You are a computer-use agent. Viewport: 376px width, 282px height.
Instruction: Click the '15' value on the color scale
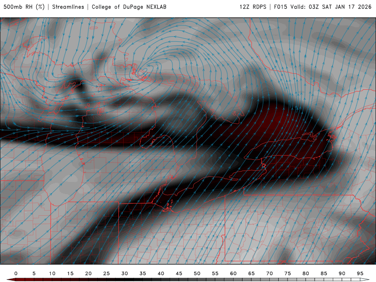tap(70, 274)
